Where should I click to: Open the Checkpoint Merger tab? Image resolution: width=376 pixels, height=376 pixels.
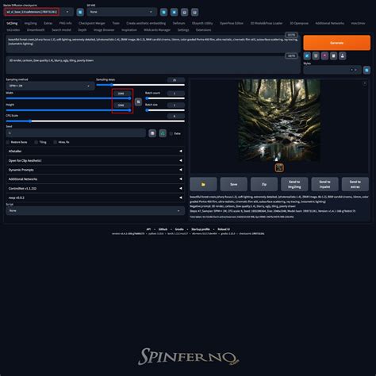pyautogui.click(x=92, y=23)
